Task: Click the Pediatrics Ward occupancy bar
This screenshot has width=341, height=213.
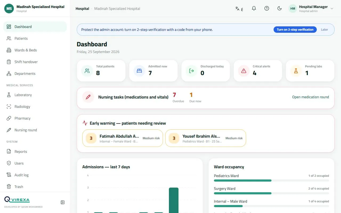Action: tap(271, 181)
